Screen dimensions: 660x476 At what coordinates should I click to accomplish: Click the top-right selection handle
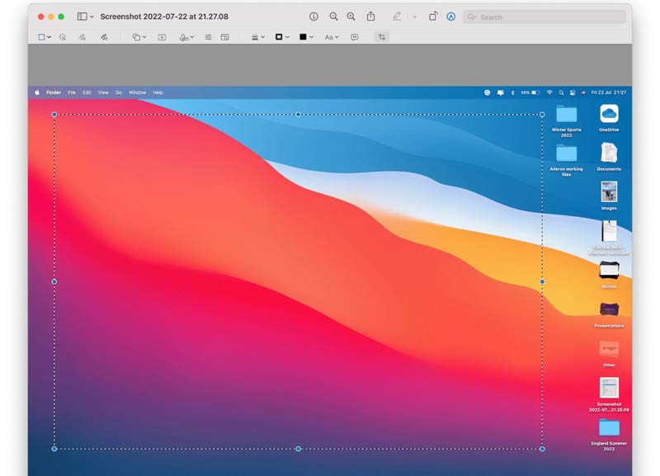(542, 115)
